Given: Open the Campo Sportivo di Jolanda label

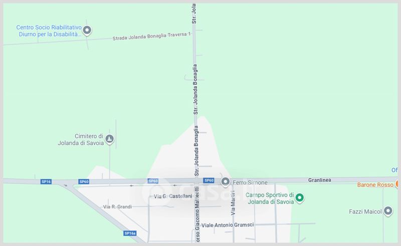Looking at the screenshot, I should 270,198.
